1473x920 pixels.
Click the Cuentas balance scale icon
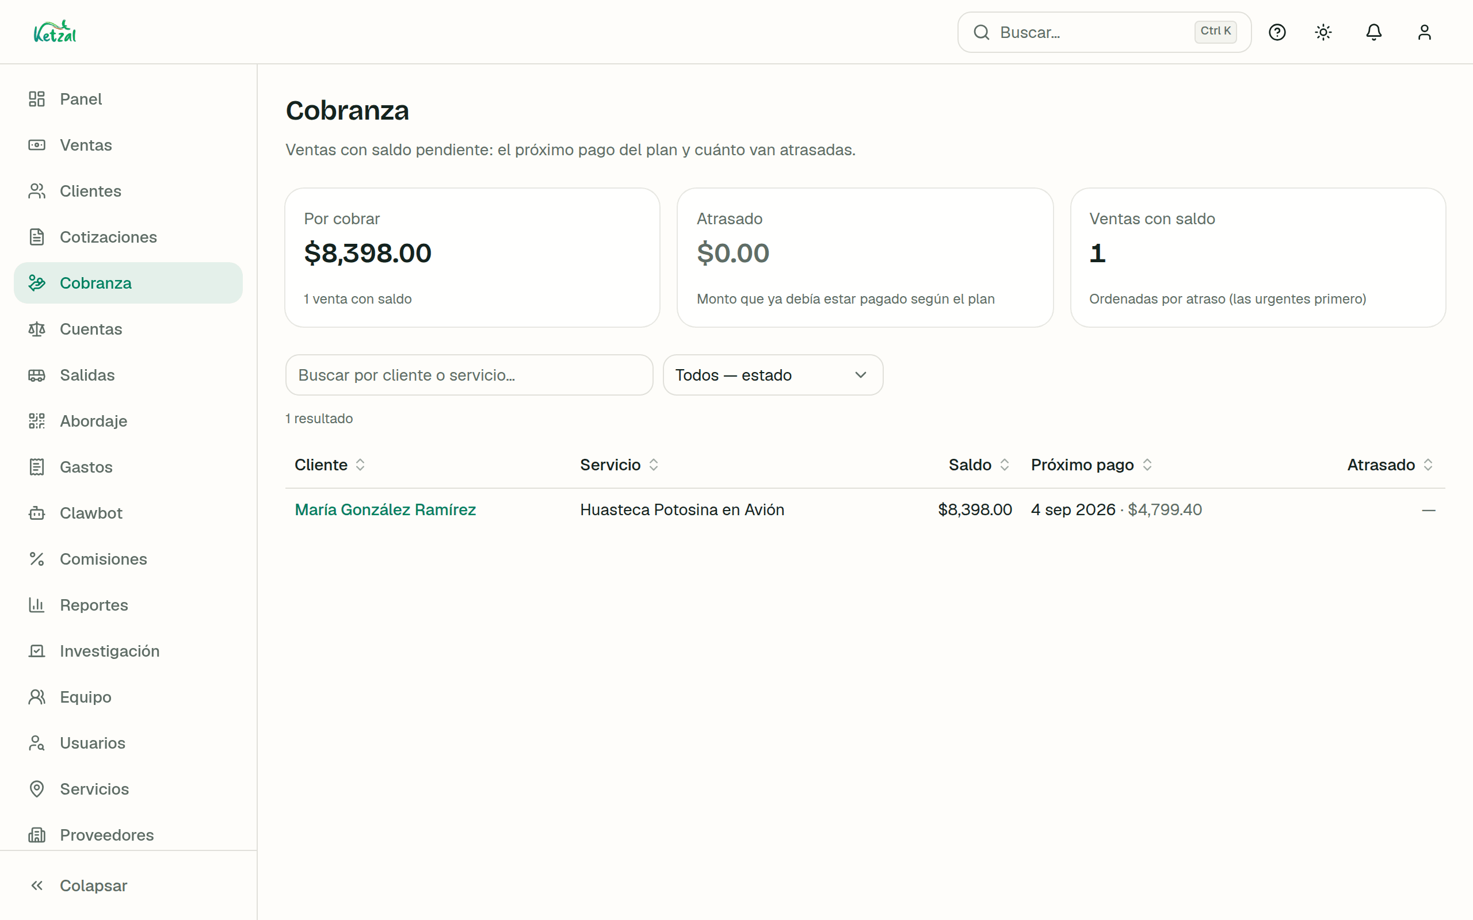coord(36,329)
